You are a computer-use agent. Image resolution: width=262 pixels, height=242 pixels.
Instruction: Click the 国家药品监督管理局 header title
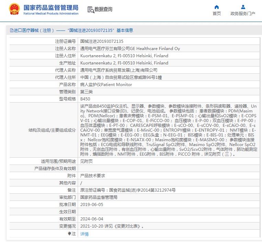click(51, 8)
